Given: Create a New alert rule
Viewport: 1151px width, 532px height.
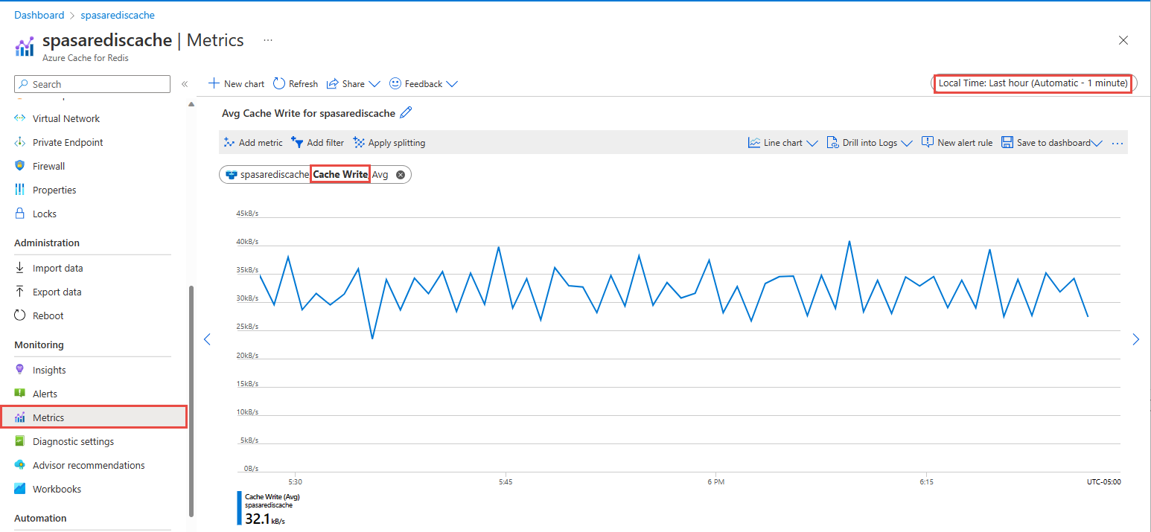Looking at the screenshot, I should click(957, 142).
